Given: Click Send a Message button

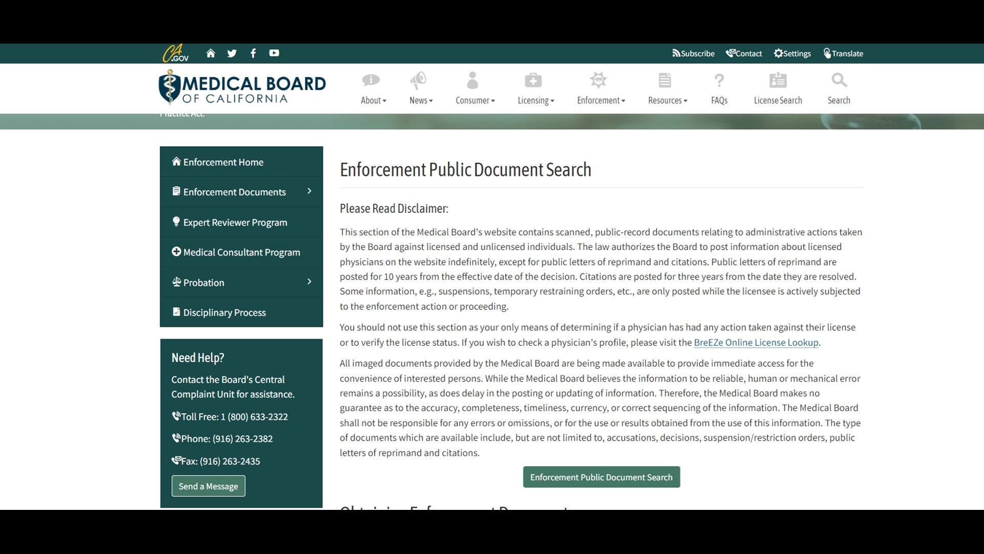Looking at the screenshot, I should (x=208, y=486).
